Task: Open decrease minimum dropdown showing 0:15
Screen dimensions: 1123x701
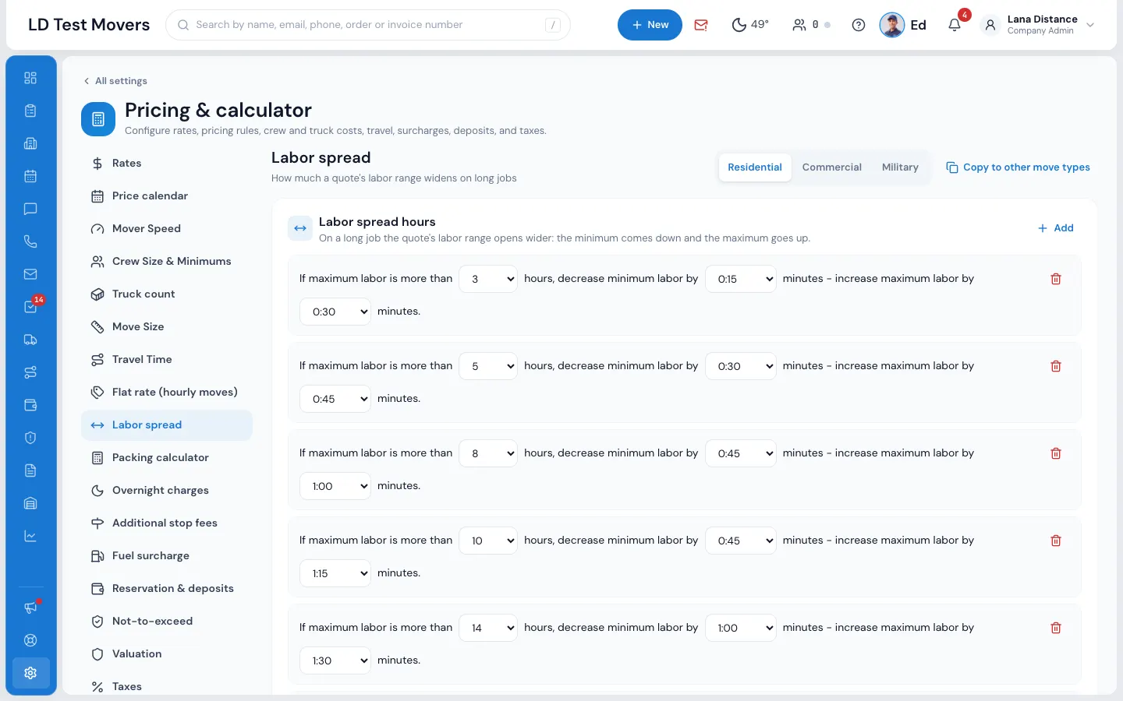Action: coord(741,279)
